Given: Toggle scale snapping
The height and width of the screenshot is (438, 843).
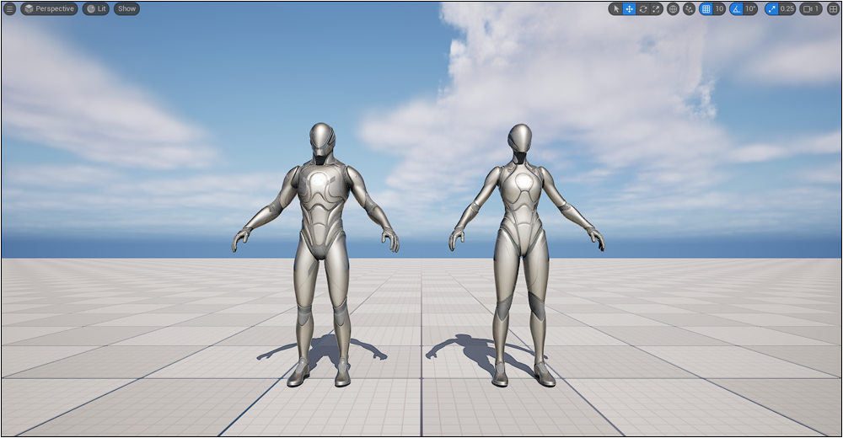Looking at the screenshot, I should click(x=771, y=8).
